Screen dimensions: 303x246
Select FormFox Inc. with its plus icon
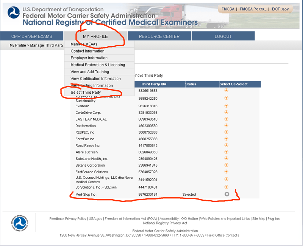click(226, 139)
